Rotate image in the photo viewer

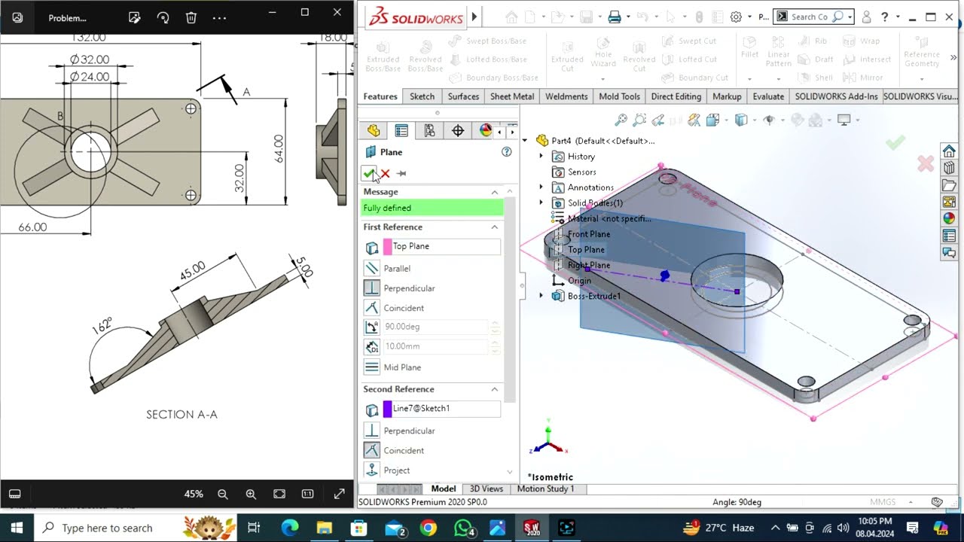163,17
